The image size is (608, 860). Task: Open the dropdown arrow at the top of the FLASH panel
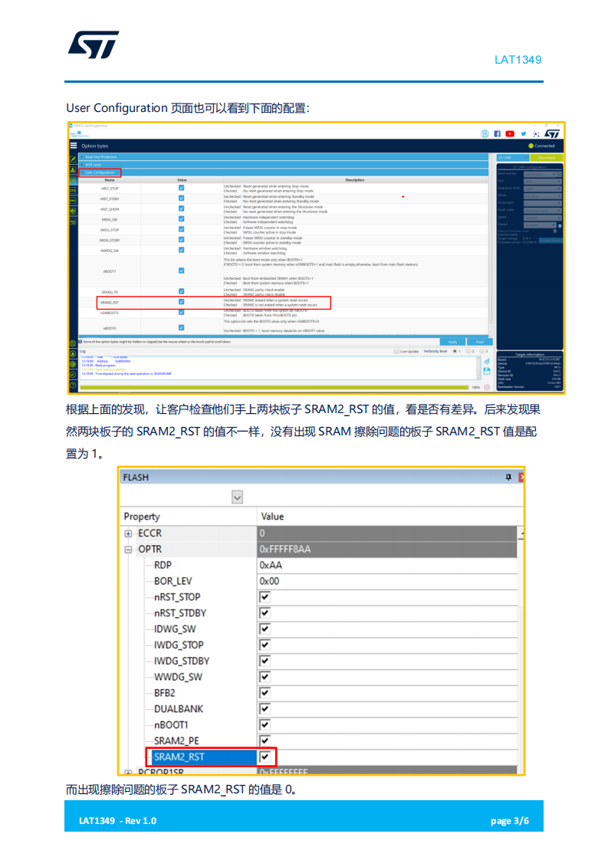point(237,497)
